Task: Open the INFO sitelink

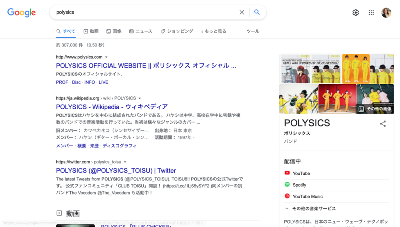Action: click(x=89, y=82)
